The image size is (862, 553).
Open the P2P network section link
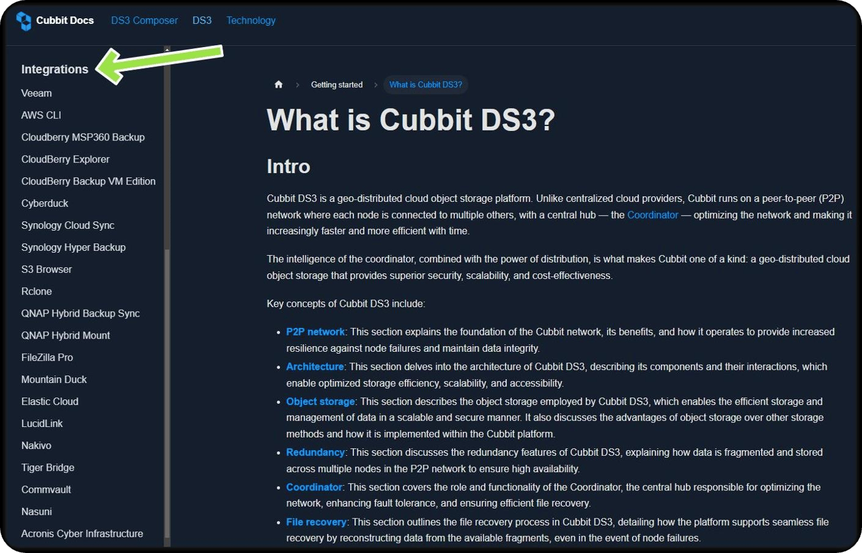click(x=315, y=332)
